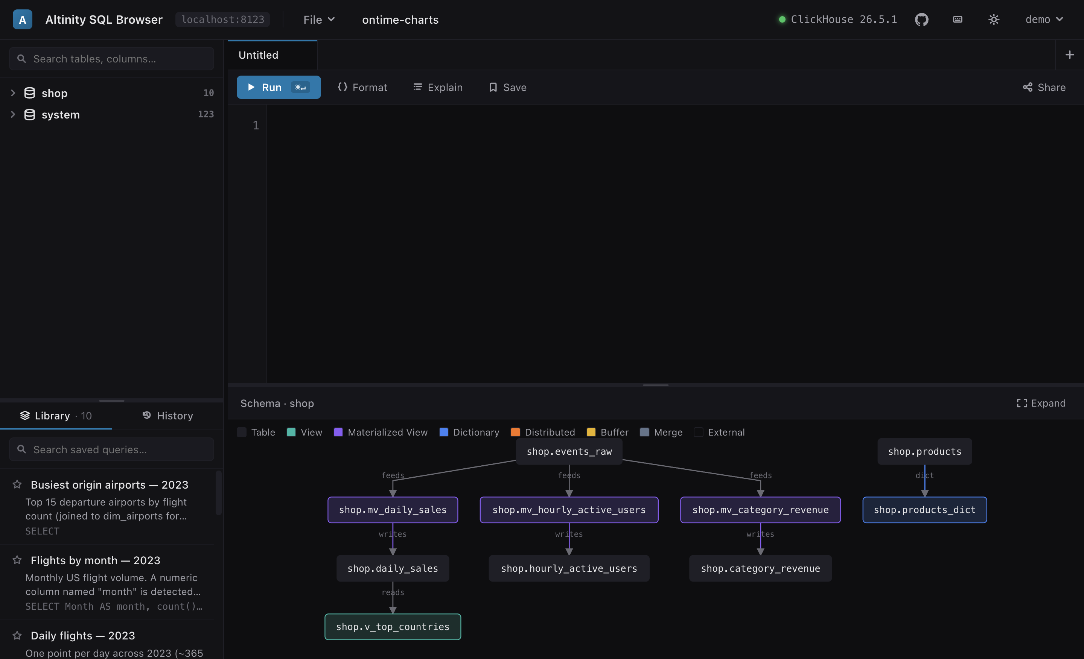Image resolution: width=1084 pixels, height=659 pixels.
Task: Click the Altinity 'A' logo icon
Action: tap(23, 19)
